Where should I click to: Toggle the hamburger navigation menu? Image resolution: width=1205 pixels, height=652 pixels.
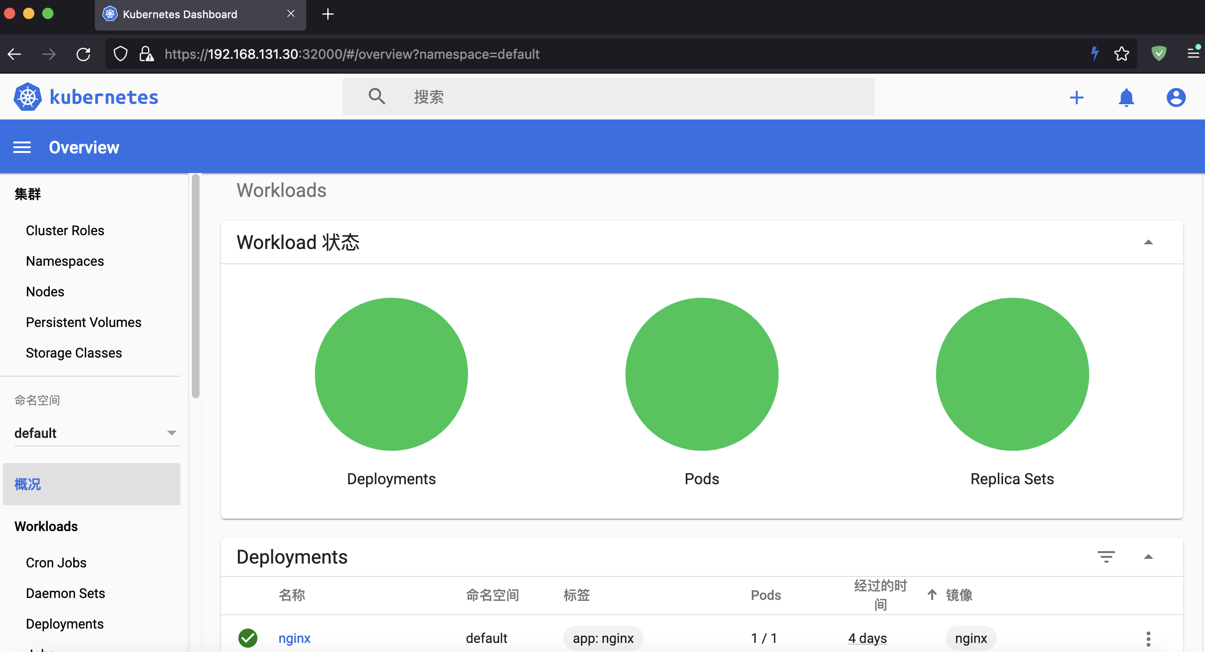[x=22, y=147]
